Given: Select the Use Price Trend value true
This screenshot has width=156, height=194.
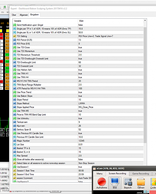Looking at the screenshot, I should (80, 92).
